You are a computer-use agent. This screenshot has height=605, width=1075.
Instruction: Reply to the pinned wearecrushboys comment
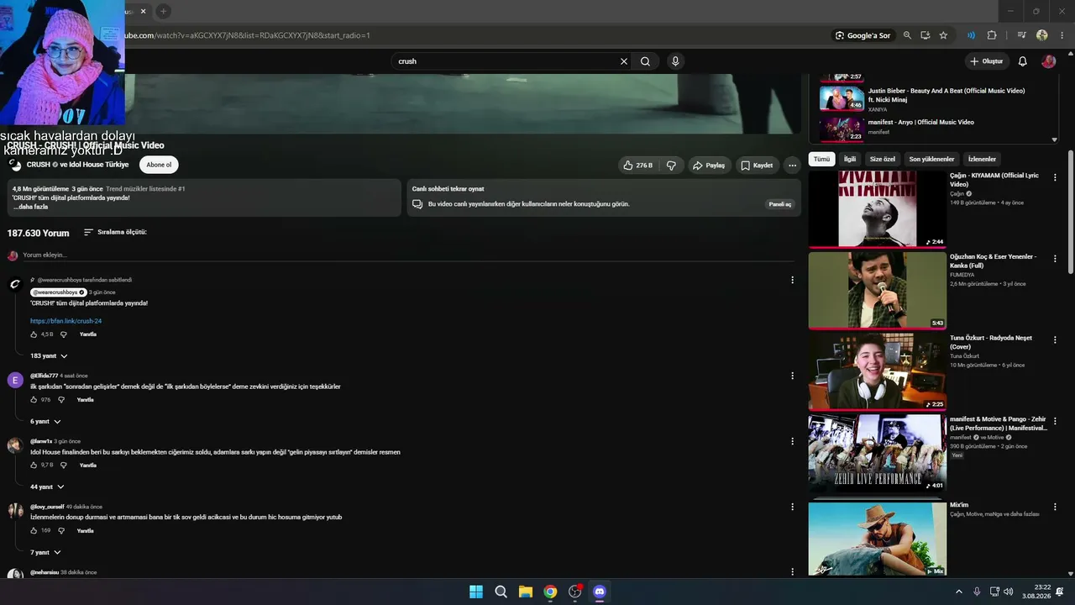click(88, 334)
